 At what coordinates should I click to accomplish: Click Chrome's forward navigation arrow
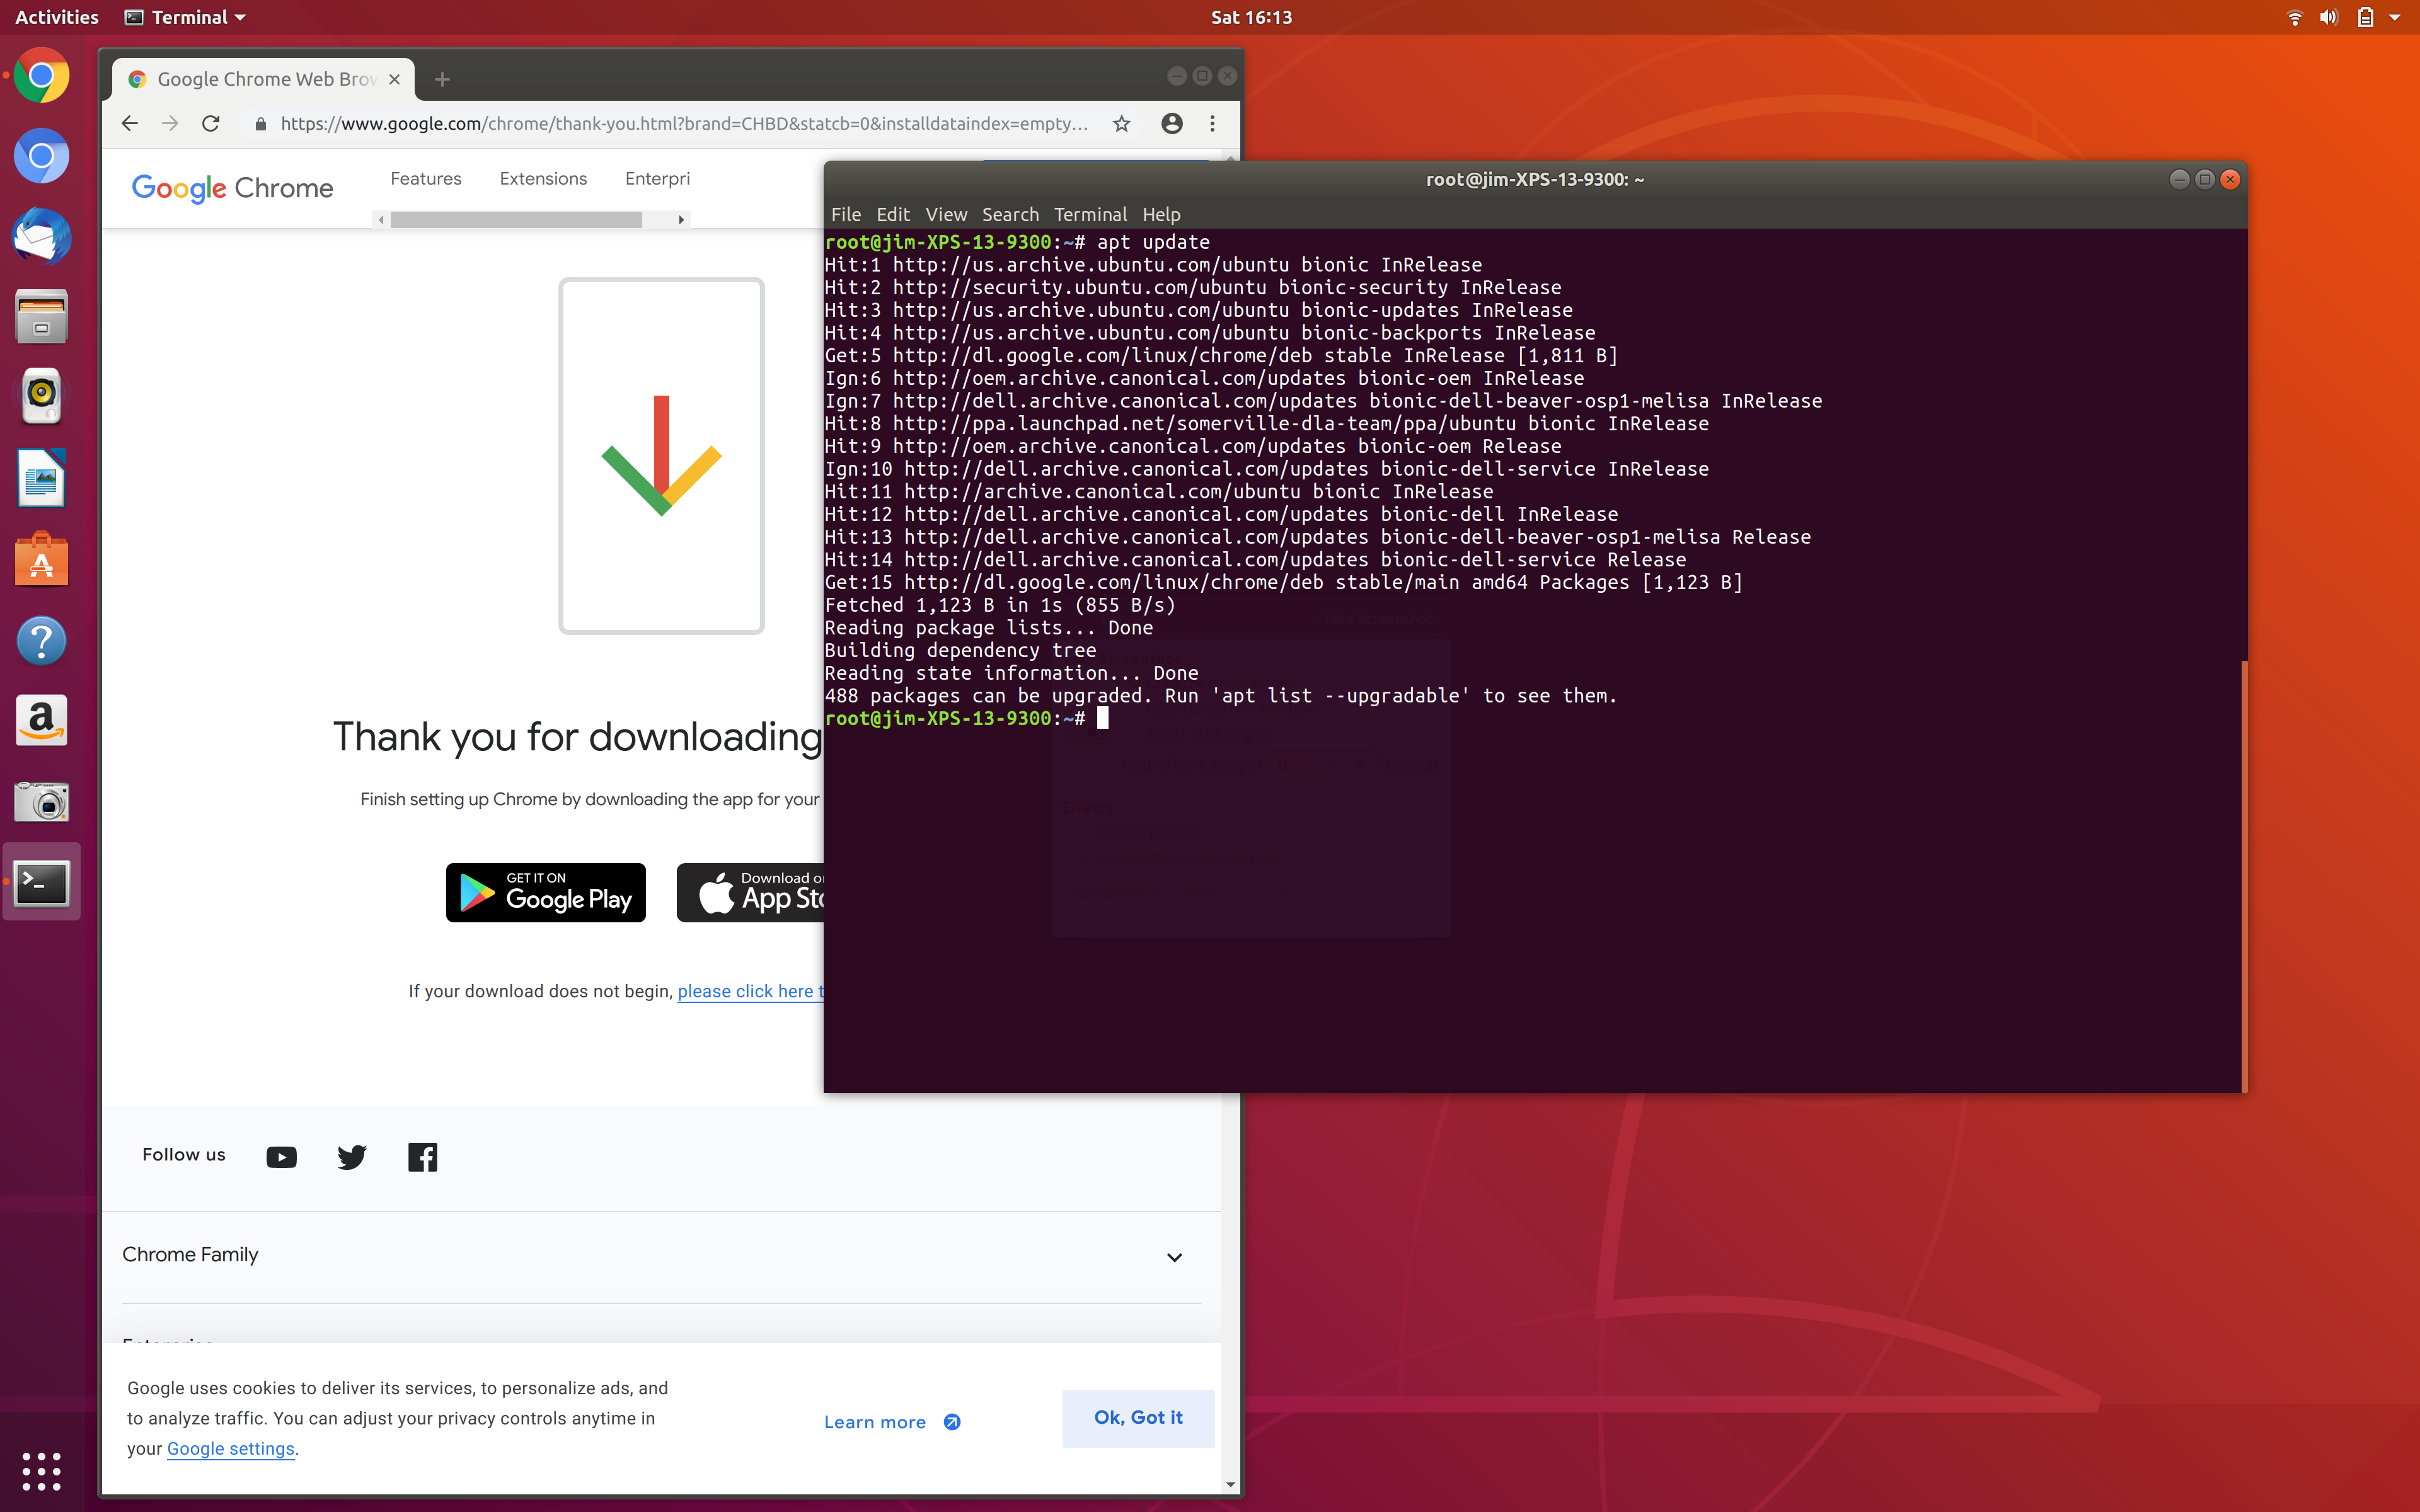coord(170,123)
